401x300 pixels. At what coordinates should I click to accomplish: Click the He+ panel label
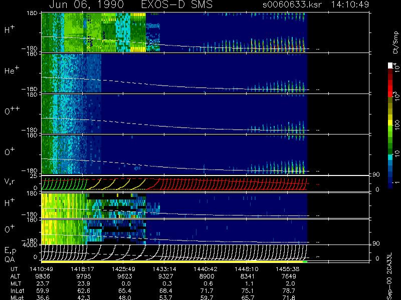pos(12,70)
